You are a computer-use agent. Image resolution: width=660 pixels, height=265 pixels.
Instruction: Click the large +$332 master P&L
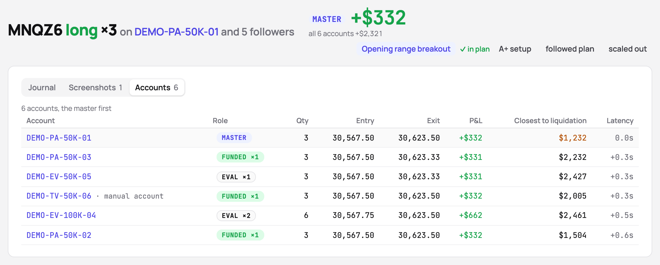[378, 18]
